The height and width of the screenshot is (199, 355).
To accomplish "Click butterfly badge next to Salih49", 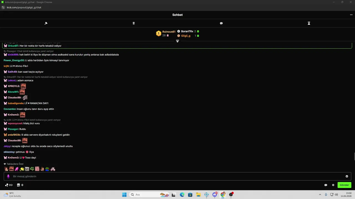I will coord(5,72).
